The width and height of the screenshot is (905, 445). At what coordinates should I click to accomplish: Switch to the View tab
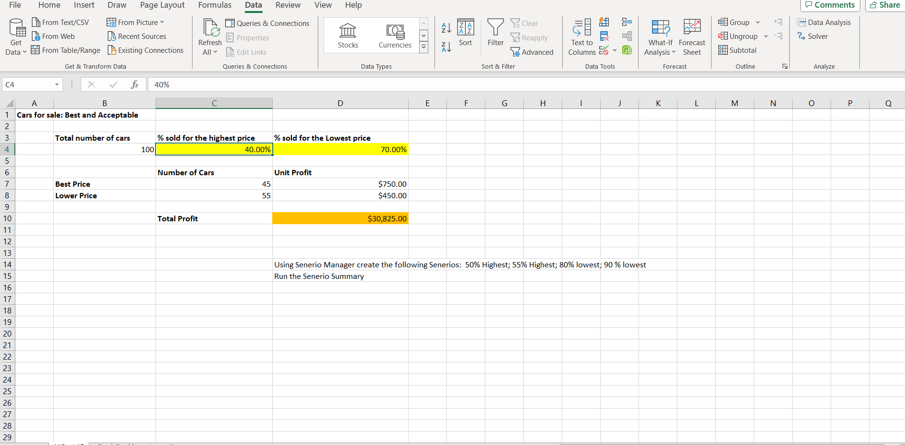coord(323,5)
